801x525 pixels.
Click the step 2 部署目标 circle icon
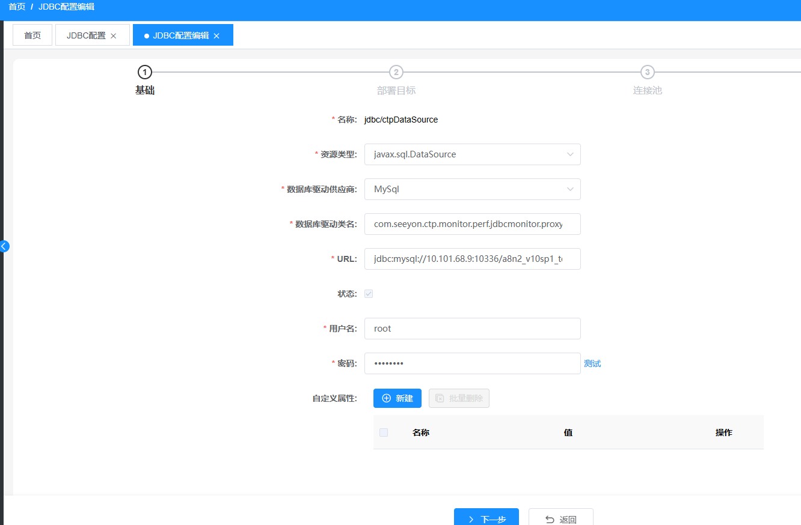click(x=396, y=72)
